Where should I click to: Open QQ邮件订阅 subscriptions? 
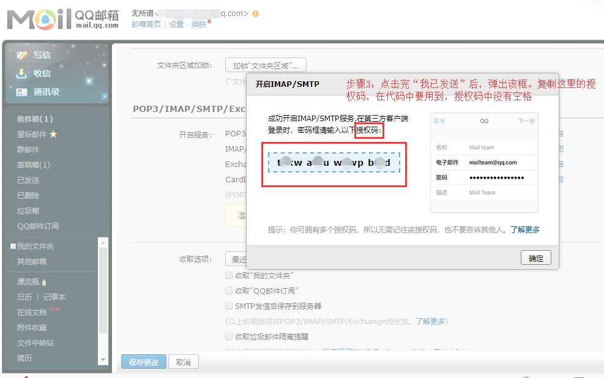point(38,226)
